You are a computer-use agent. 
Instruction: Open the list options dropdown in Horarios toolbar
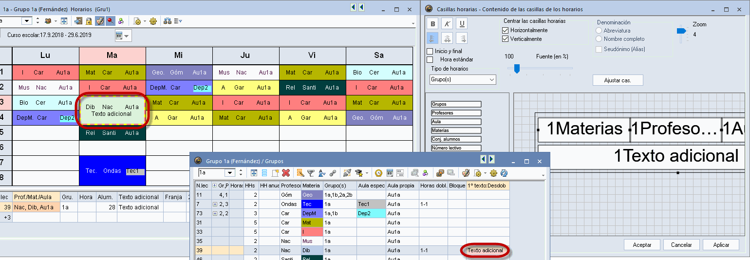tap(178, 21)
